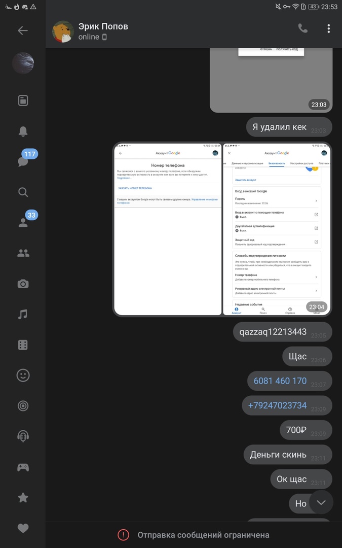Open bookmarks star icon in sidebar
Image resolution: width=342 pixels, height=548 pixels.
(23, 498)
